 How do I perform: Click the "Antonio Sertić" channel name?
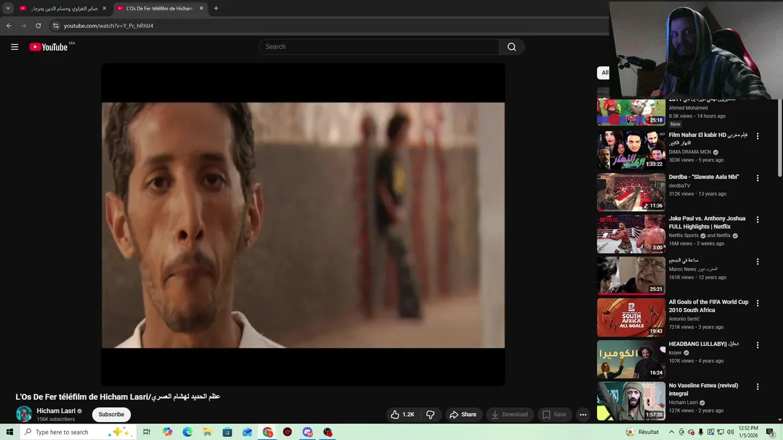[684, 319]
